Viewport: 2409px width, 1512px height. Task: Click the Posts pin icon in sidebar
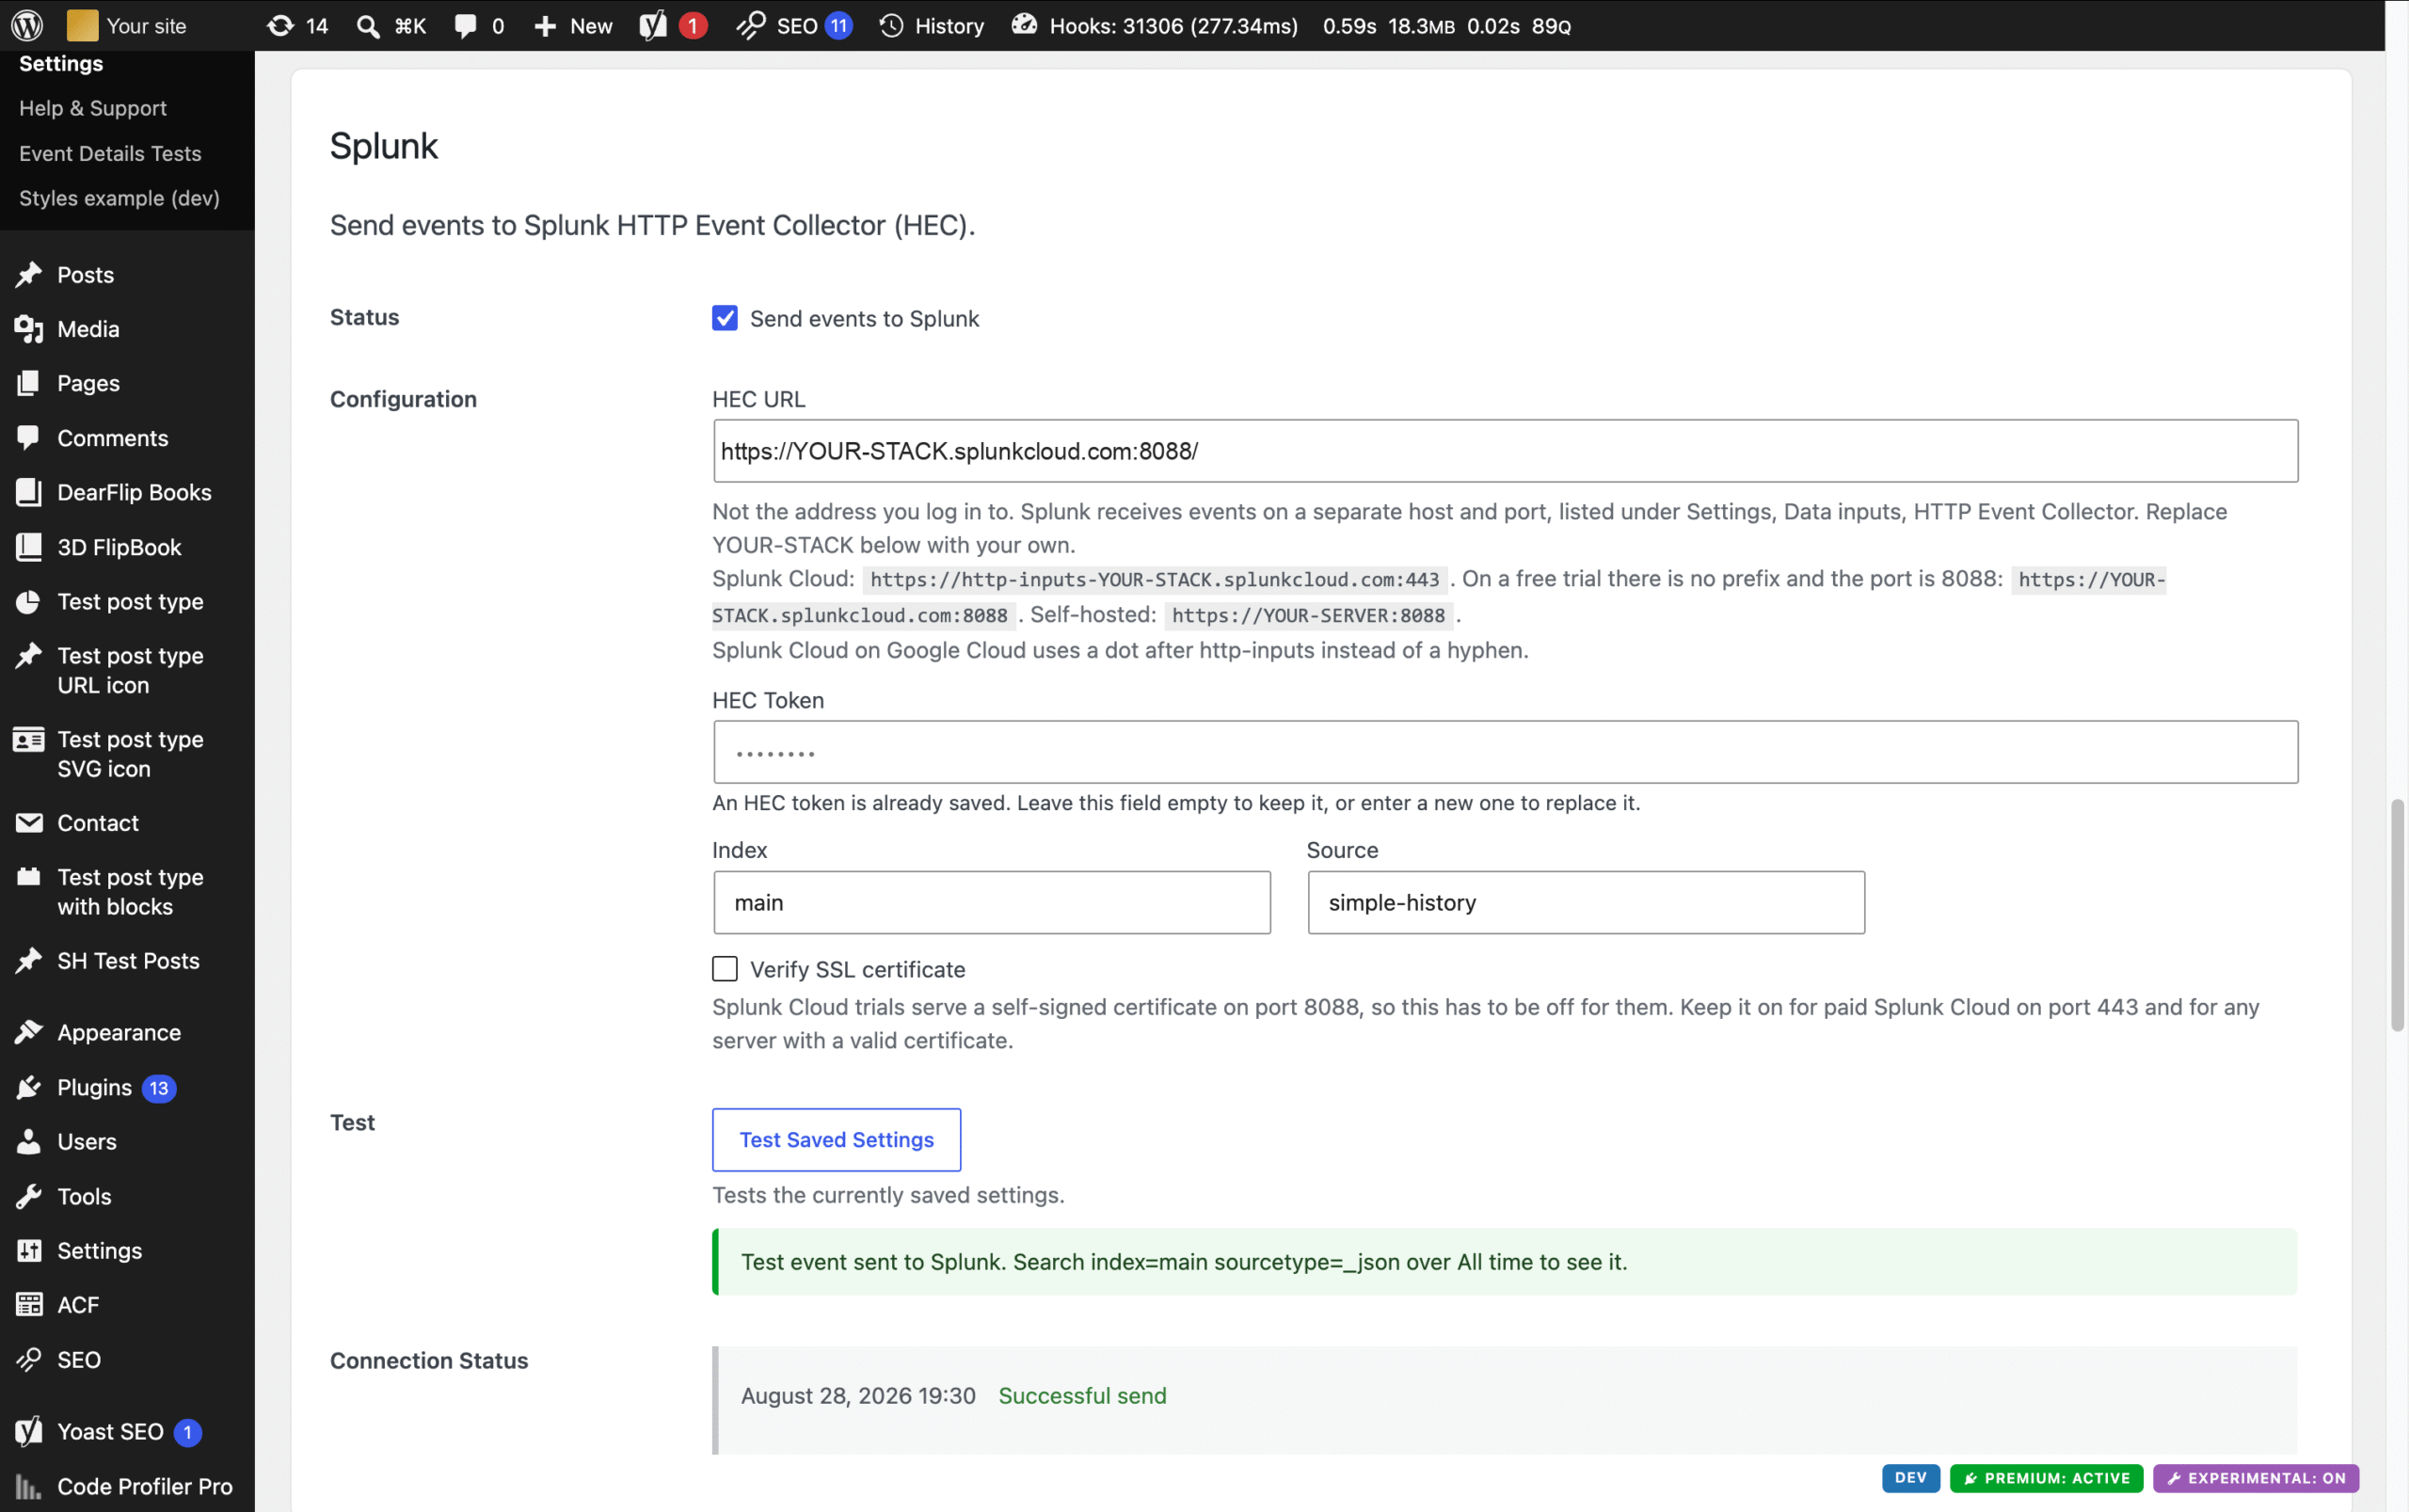pyautogui.click(x=29, y=274)
